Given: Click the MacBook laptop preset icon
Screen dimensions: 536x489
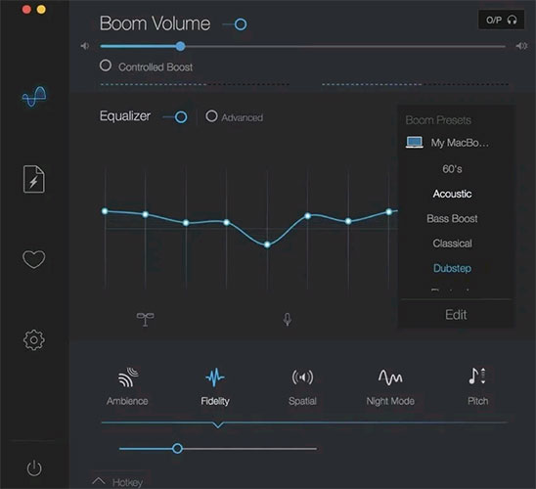Looking at the screenshot, I should pos(415,142).
